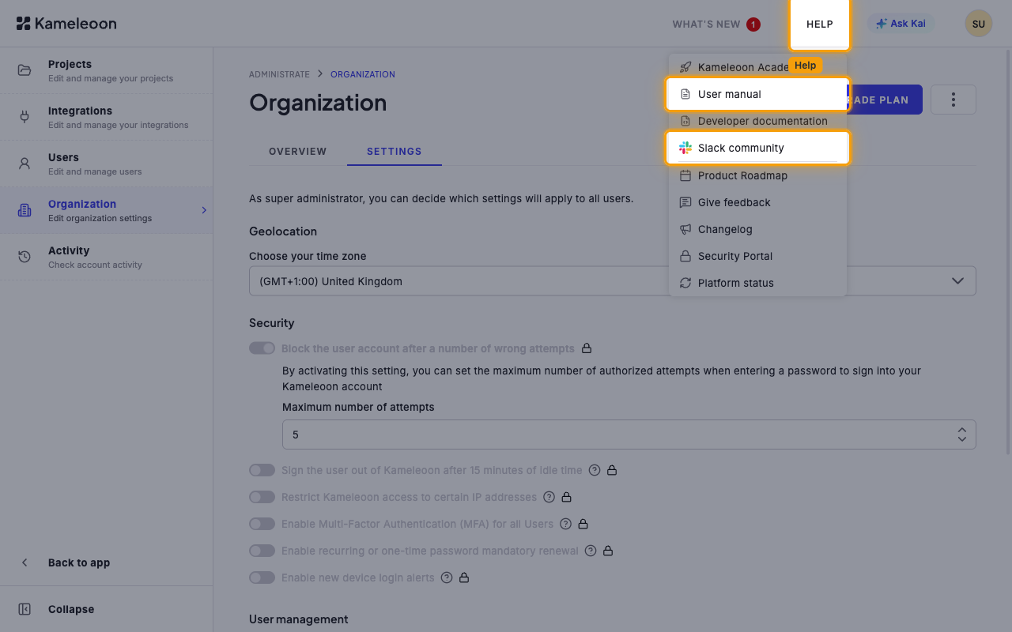Image resolution: width=1012 pixels, height=632 pixels.
Task: Select Slack community menu item
Action: point(757,148)
